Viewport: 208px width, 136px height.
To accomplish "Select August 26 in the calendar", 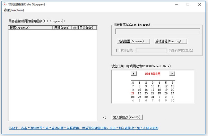I will click(166, 93).
